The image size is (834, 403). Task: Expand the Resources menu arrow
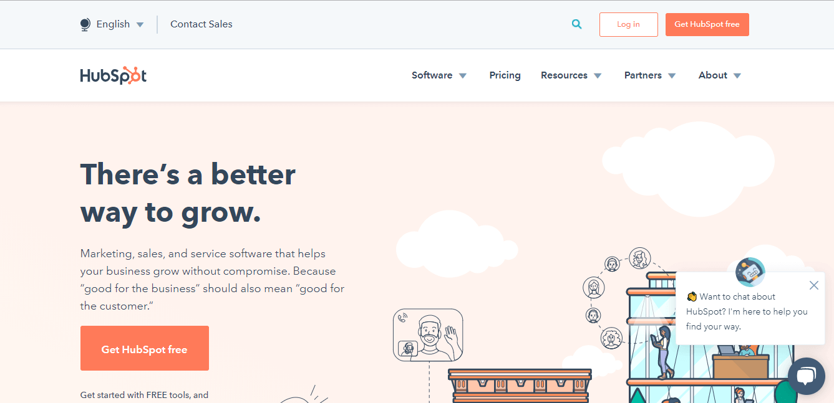tap(598, 76)
